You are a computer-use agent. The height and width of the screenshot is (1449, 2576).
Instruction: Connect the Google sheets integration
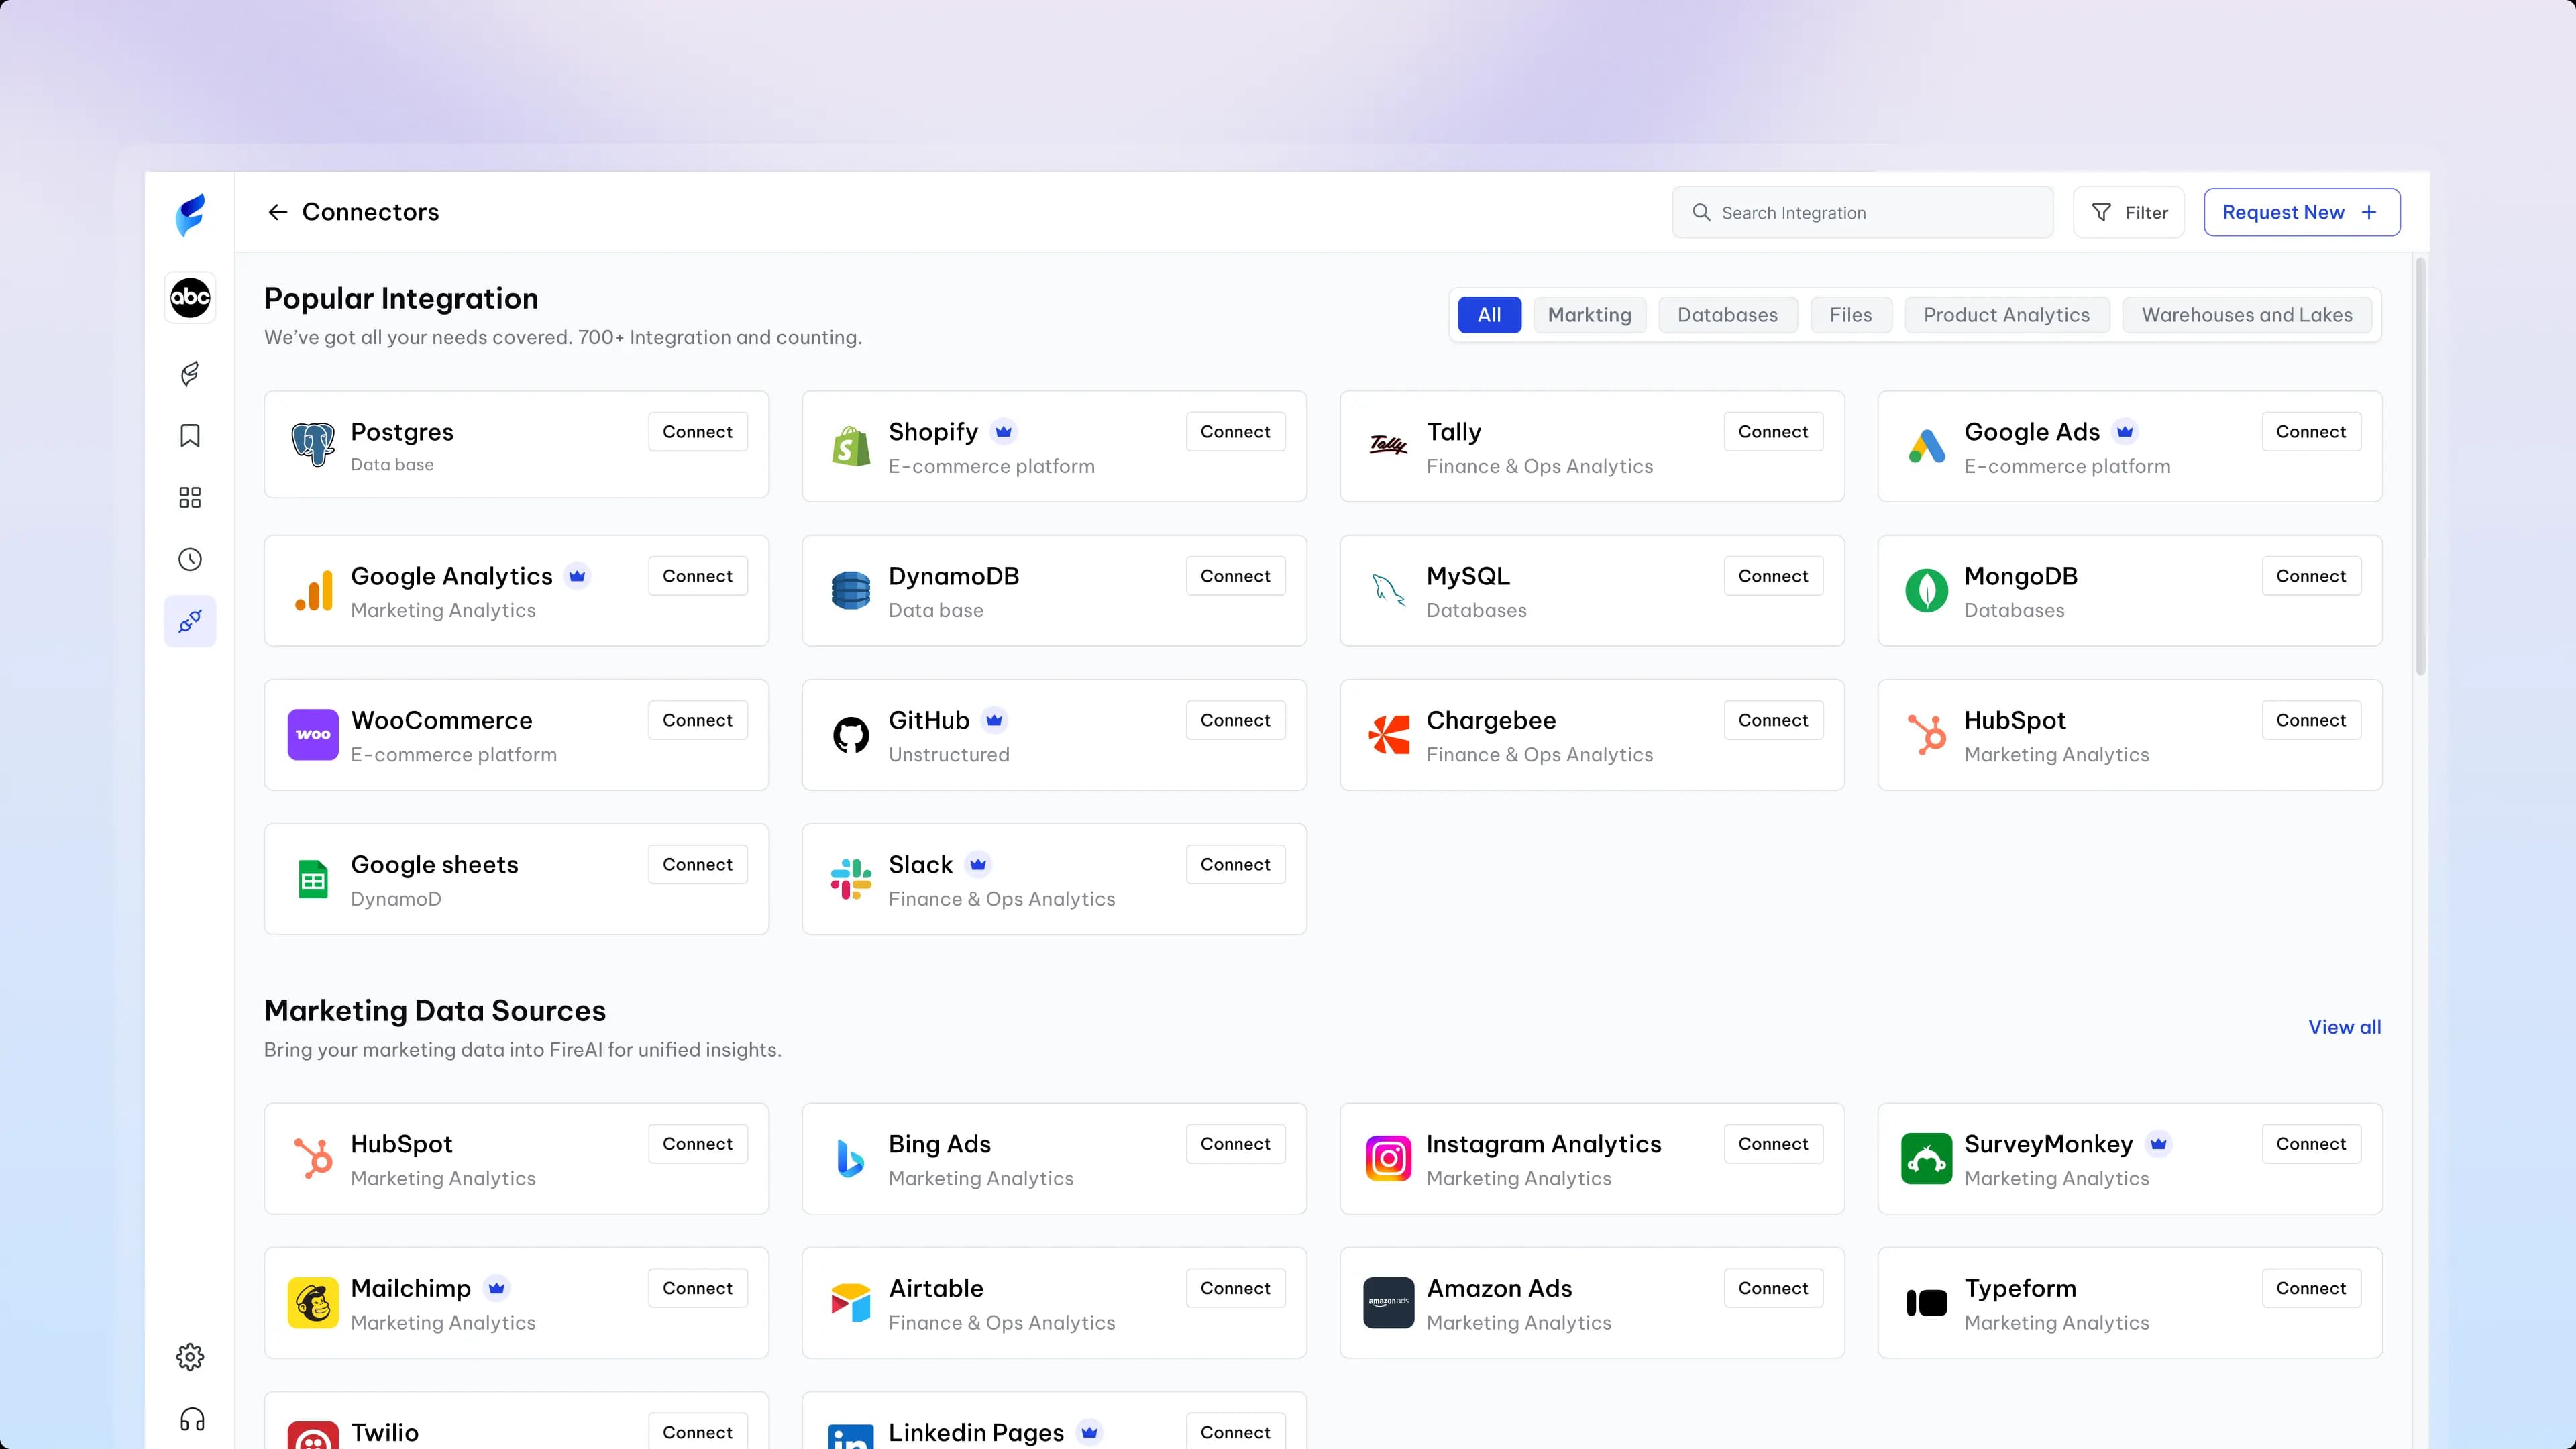[697, 864]
